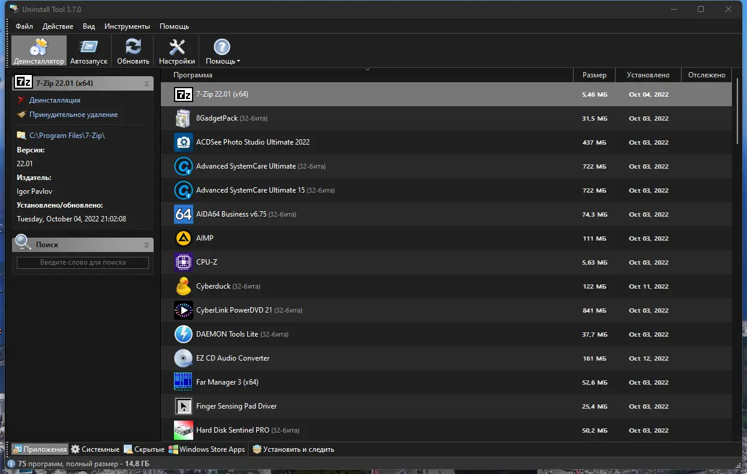This screenshot has height=474, width=747.
Task: Switch to the Приложения tab
Action: coord(40,449)
